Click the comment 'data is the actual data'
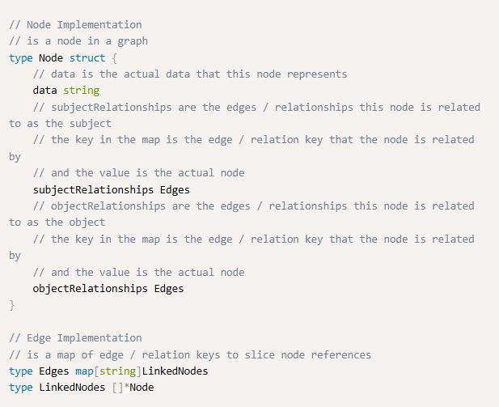The image size is (499, 407). pos(190,74)
